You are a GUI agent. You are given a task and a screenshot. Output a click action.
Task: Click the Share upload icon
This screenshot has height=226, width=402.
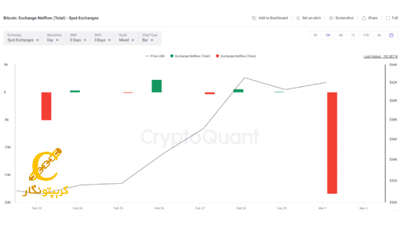point(364,18)
